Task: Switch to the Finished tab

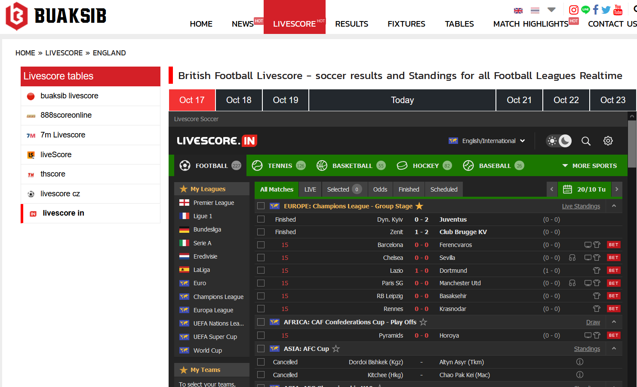Action: [409, 189]
